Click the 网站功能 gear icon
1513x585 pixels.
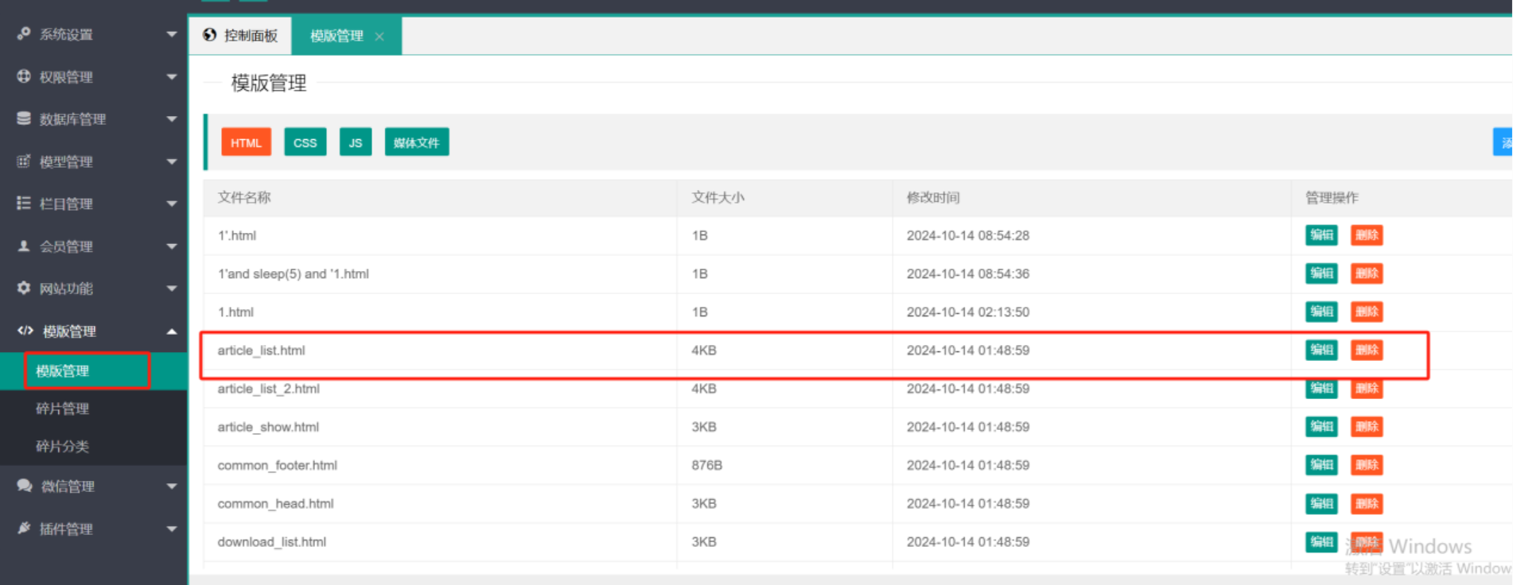pos(24,288)
